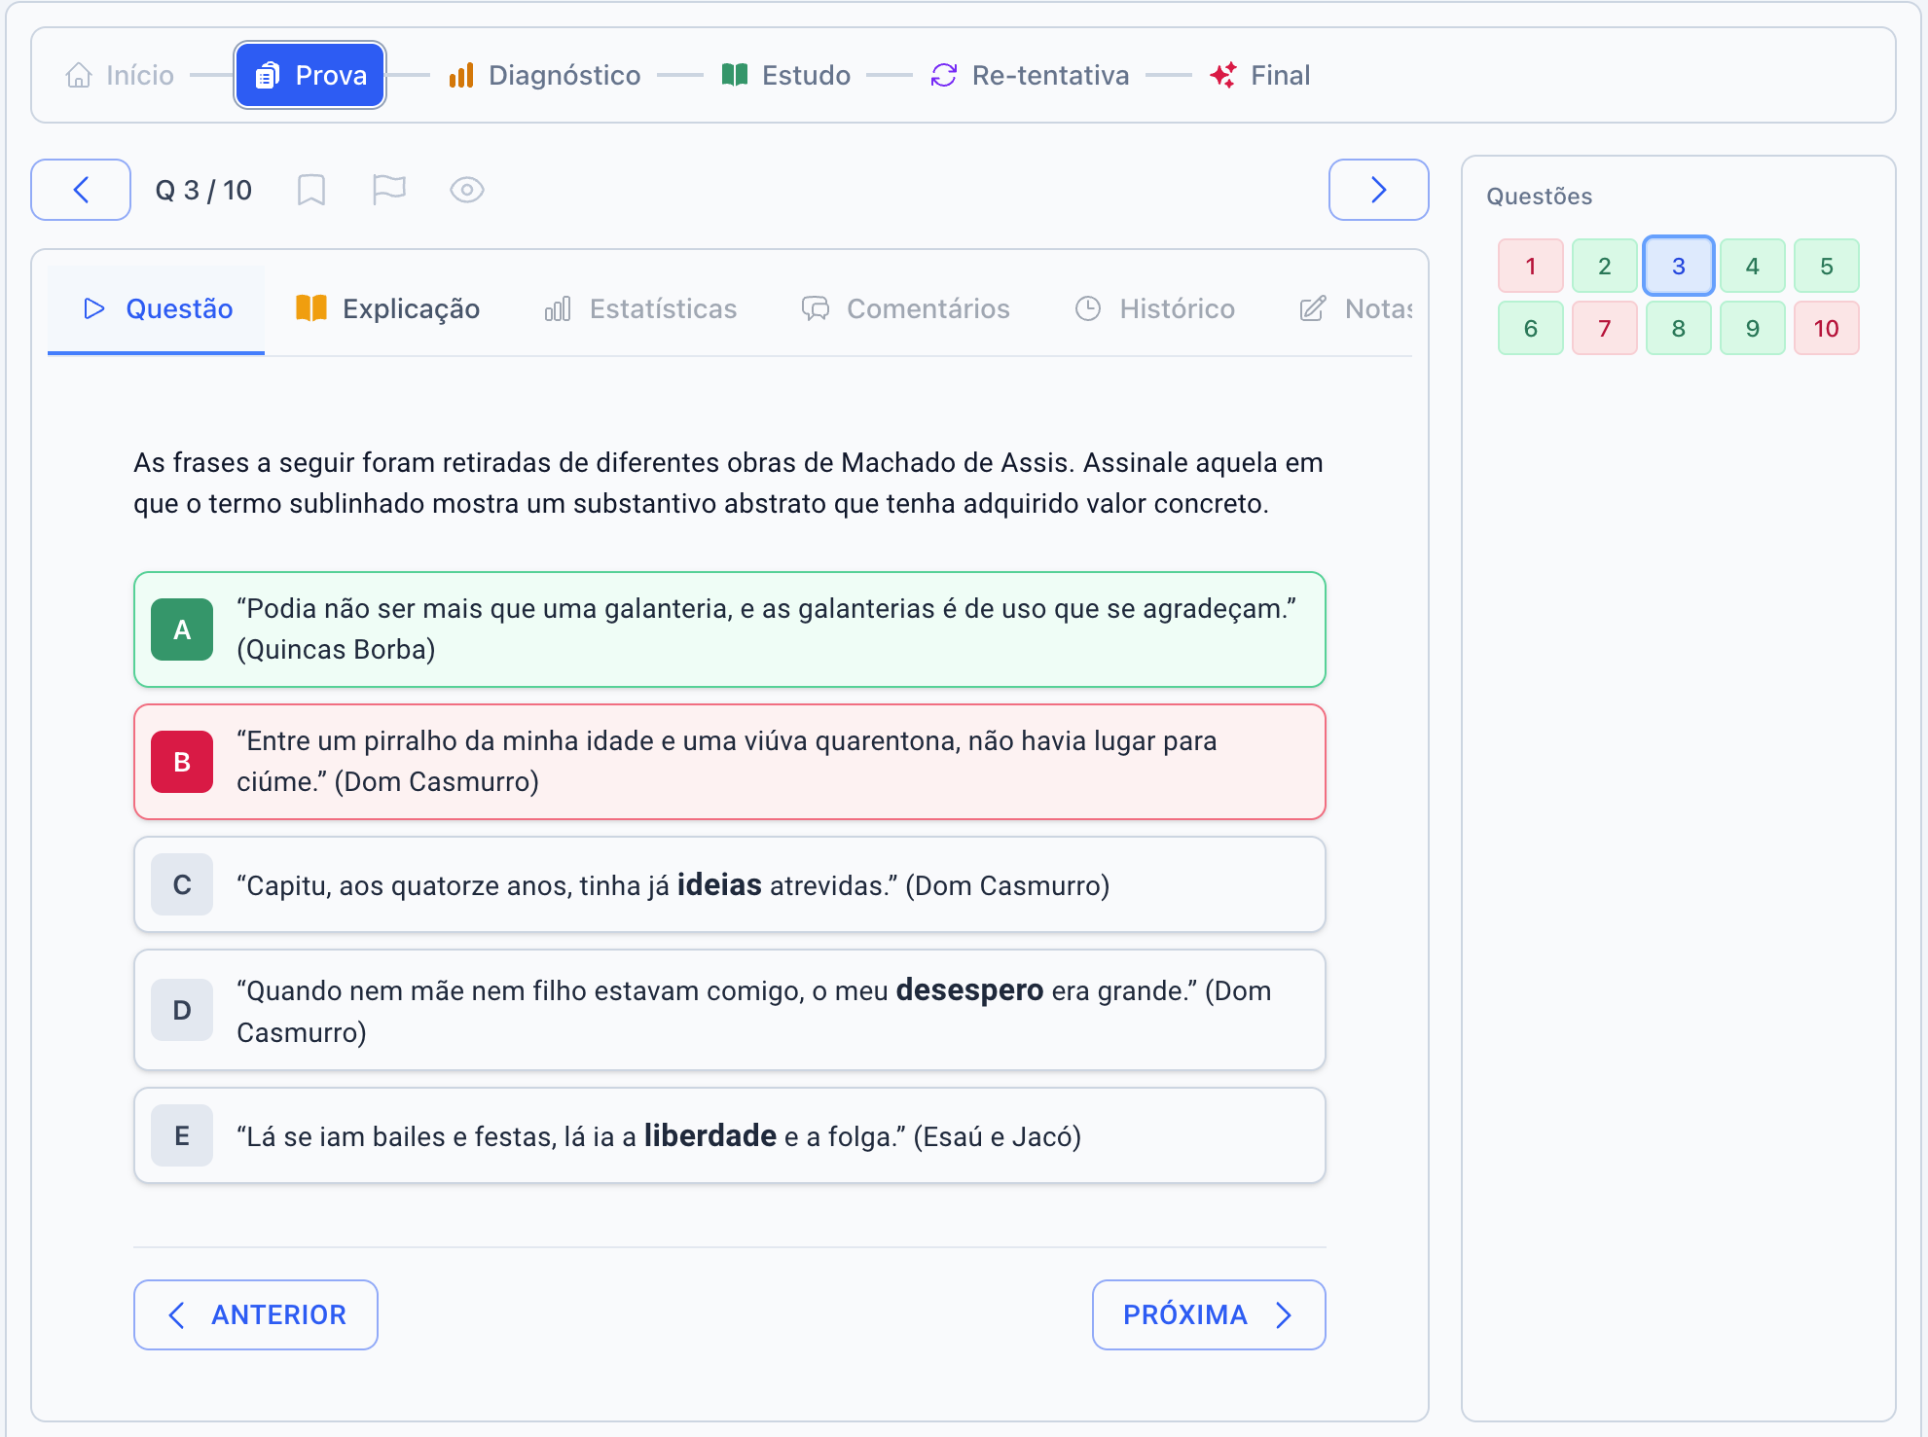The height and width of the screenshot is (1437, 1928).
Task: Choose answer option E liberdade
Action: 729,1135
